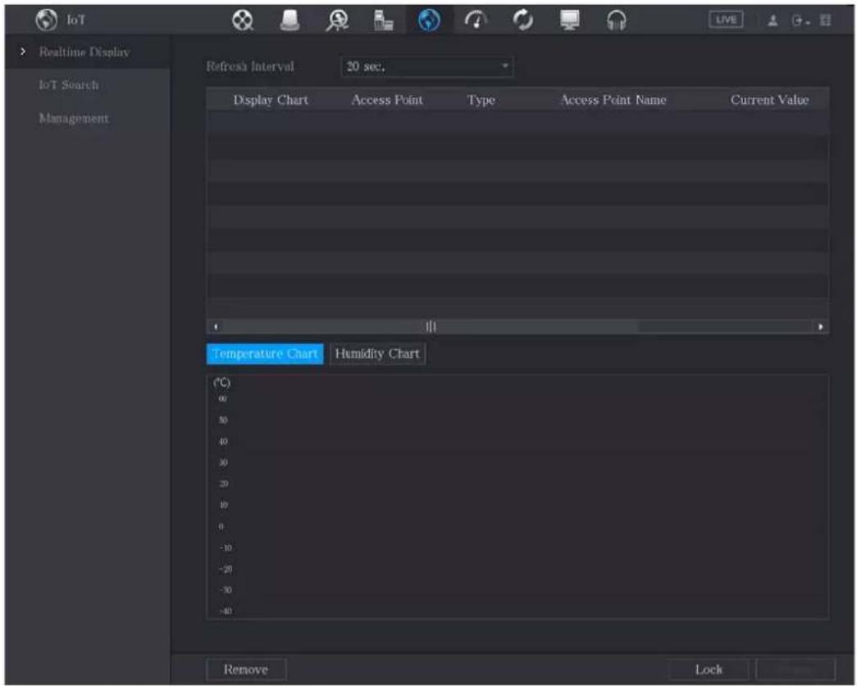Click the QR grid icon at top right
The image size is (857, 686).
pyautogui.click(x=825, y=20)
